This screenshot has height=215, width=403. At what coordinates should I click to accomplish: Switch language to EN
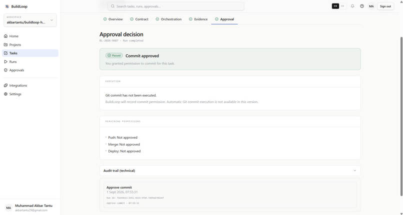tap(335, 6)
